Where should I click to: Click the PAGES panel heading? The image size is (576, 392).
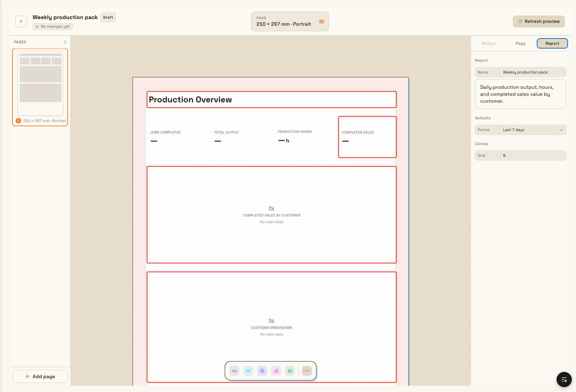click(20, 42)
